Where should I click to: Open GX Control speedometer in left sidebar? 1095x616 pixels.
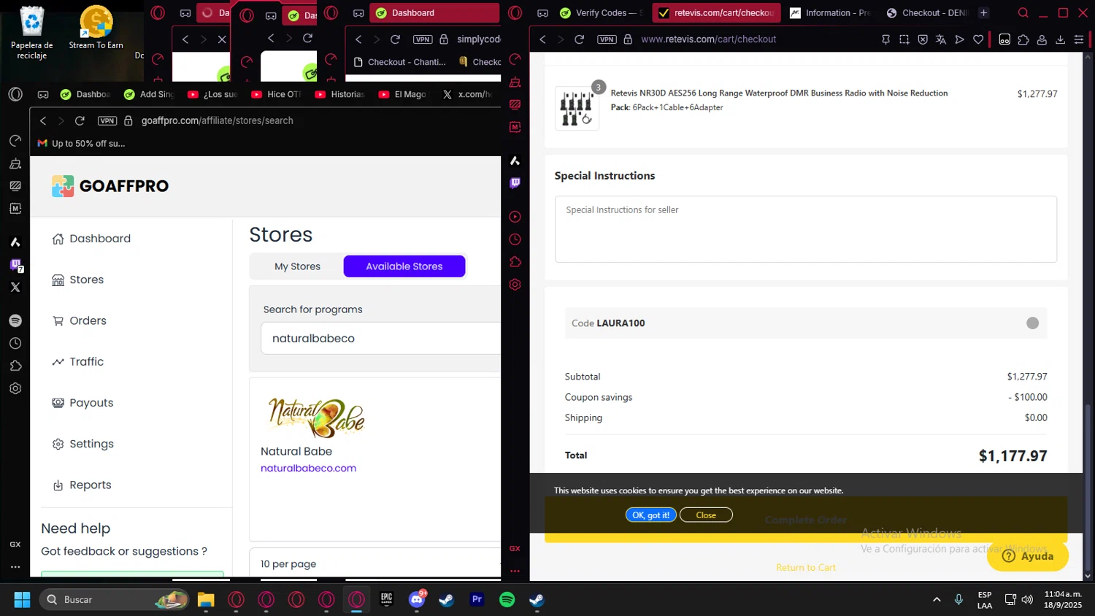[15, 140]
